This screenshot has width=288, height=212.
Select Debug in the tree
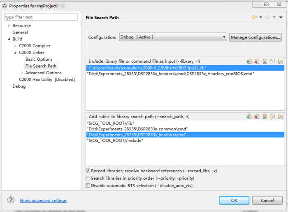(x=19, y=86)
